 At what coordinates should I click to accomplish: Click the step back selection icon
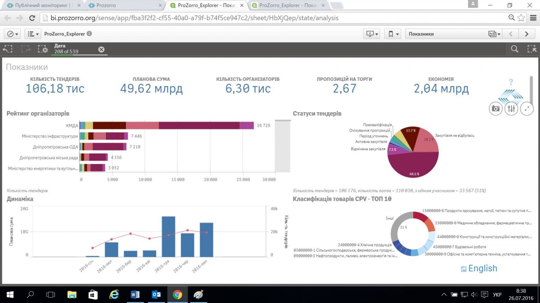point(9,49)
